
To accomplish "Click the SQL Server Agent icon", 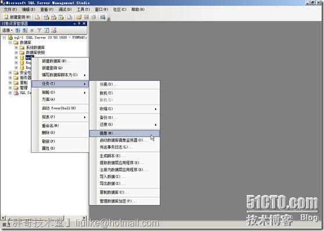I will pyautogui.click(x=16, y=93).
